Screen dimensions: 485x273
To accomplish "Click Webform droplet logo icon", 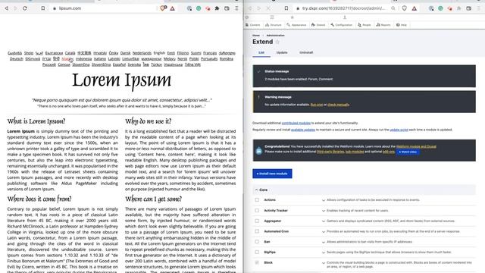I will point(258,150).
